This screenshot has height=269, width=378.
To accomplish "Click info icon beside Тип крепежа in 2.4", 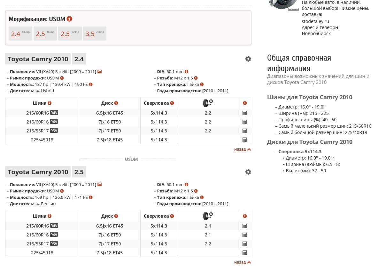I will 202,84.
